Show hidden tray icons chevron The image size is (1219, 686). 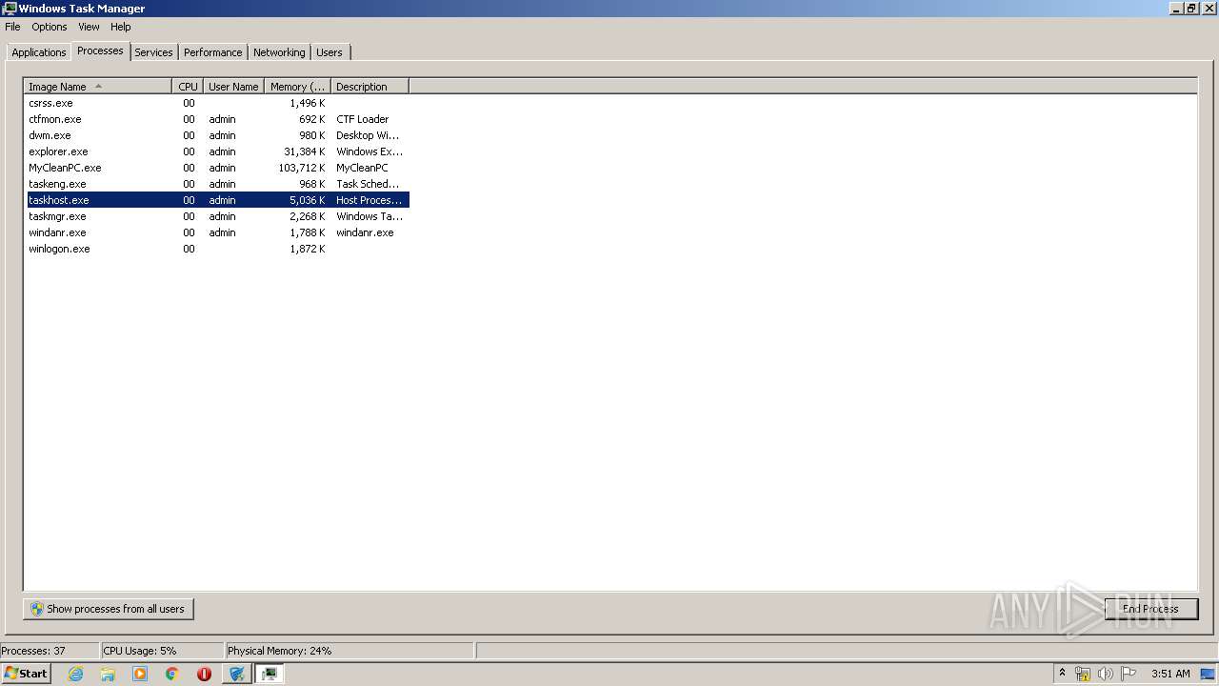point(1062,673)
